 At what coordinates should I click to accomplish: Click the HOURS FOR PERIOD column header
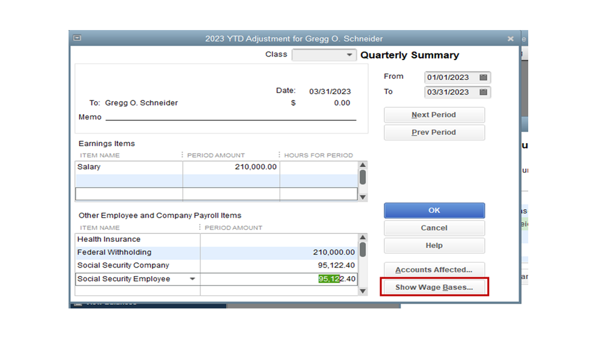coord(318,155)
